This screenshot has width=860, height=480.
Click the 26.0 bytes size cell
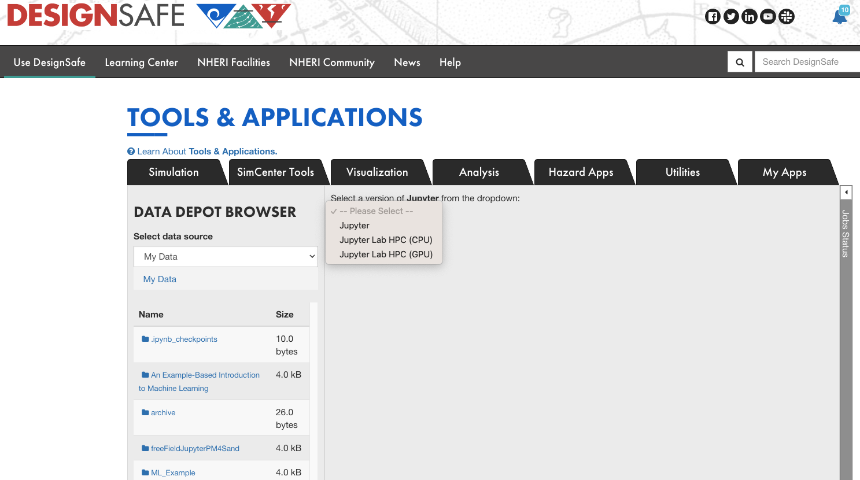coord(287,419)
